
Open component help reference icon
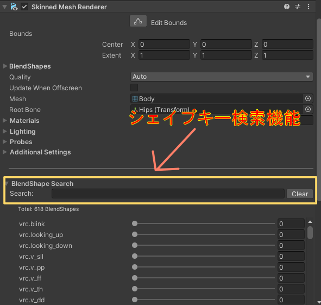click(287, 7)
